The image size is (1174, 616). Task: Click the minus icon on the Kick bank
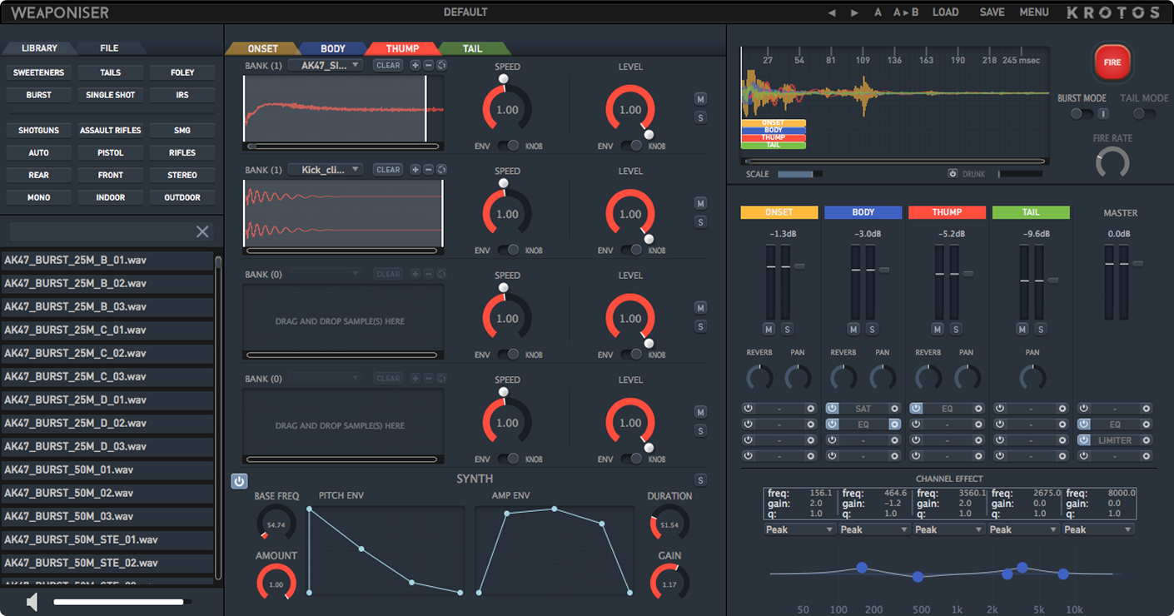(428, 169)
